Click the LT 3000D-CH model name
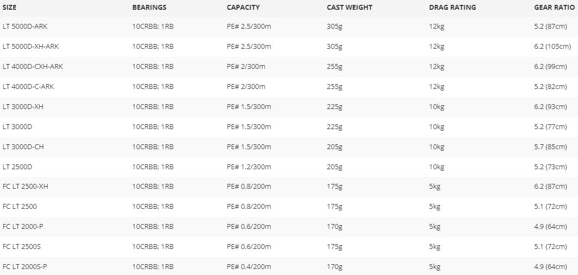Viewport: 578px width, 275px height. (x=23, y=146)
